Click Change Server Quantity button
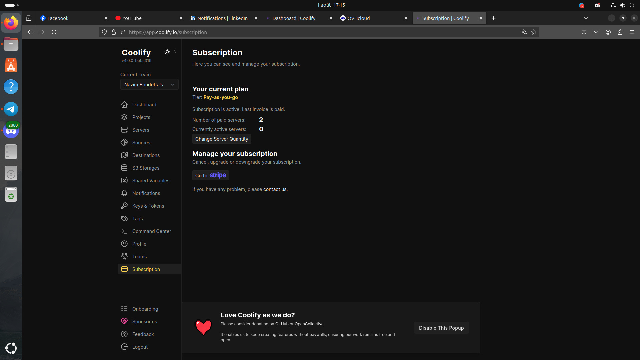This screenshot has height=360, width=640. tap(222, 139)
